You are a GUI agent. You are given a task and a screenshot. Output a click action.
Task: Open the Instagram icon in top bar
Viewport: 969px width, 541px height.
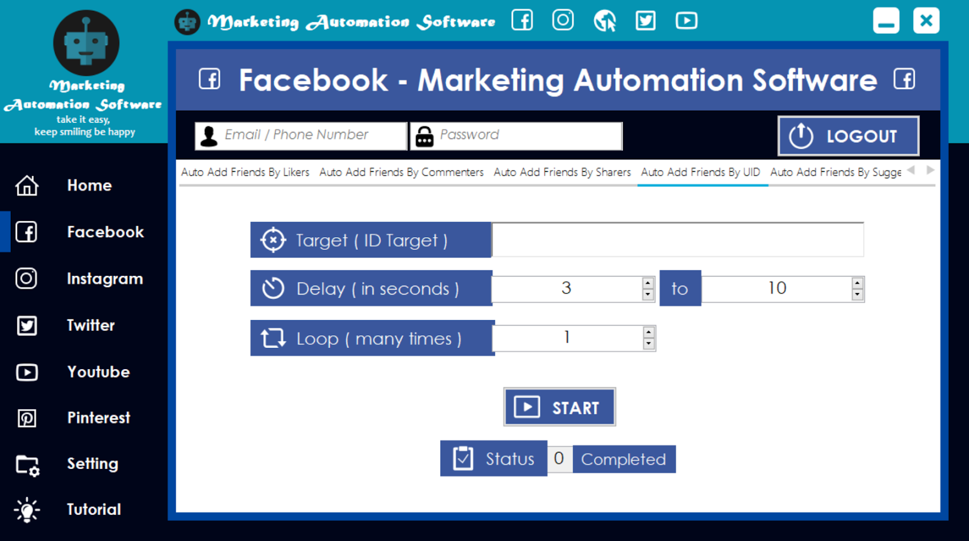pyautogui.click(x=563, y=20)
